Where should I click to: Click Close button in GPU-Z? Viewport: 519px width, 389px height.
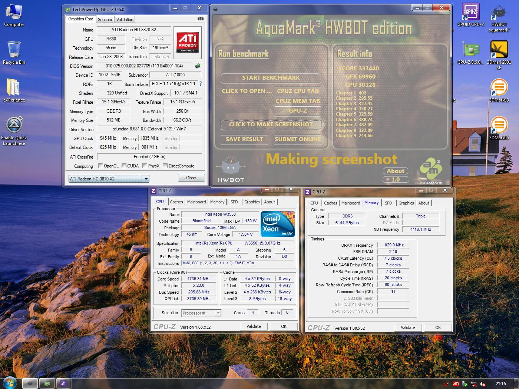(191, 178)
